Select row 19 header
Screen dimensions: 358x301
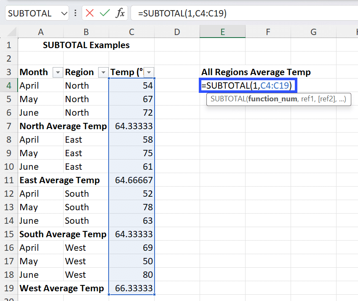coord(9,288)
